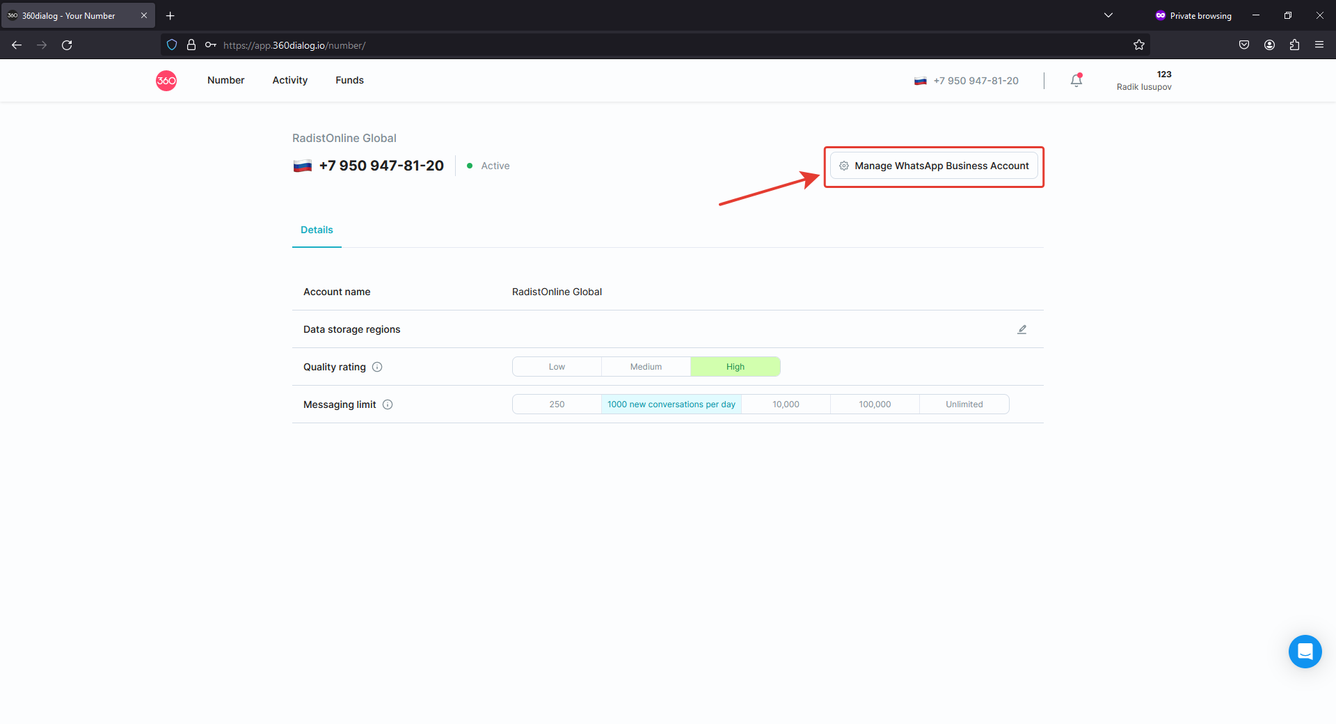
Task: Open the extensions puzzle icon
Action: pos(1294,45)
